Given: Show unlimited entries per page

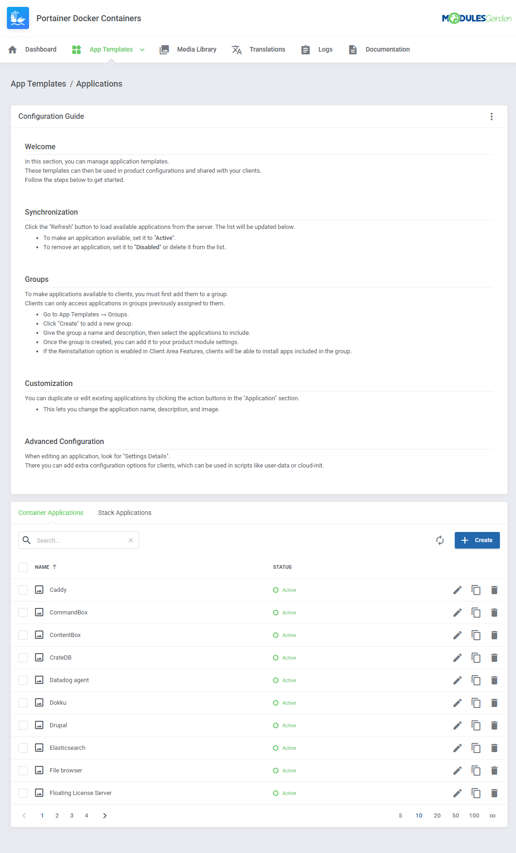Looking at the screenshot, I should coord(493,816).
